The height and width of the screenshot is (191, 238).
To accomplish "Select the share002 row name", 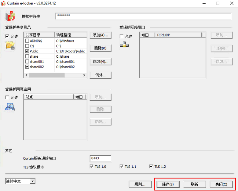I will coord(37,67).
